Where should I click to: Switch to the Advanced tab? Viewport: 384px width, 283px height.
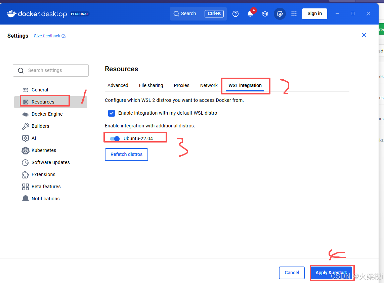click(x=118, y=85)
